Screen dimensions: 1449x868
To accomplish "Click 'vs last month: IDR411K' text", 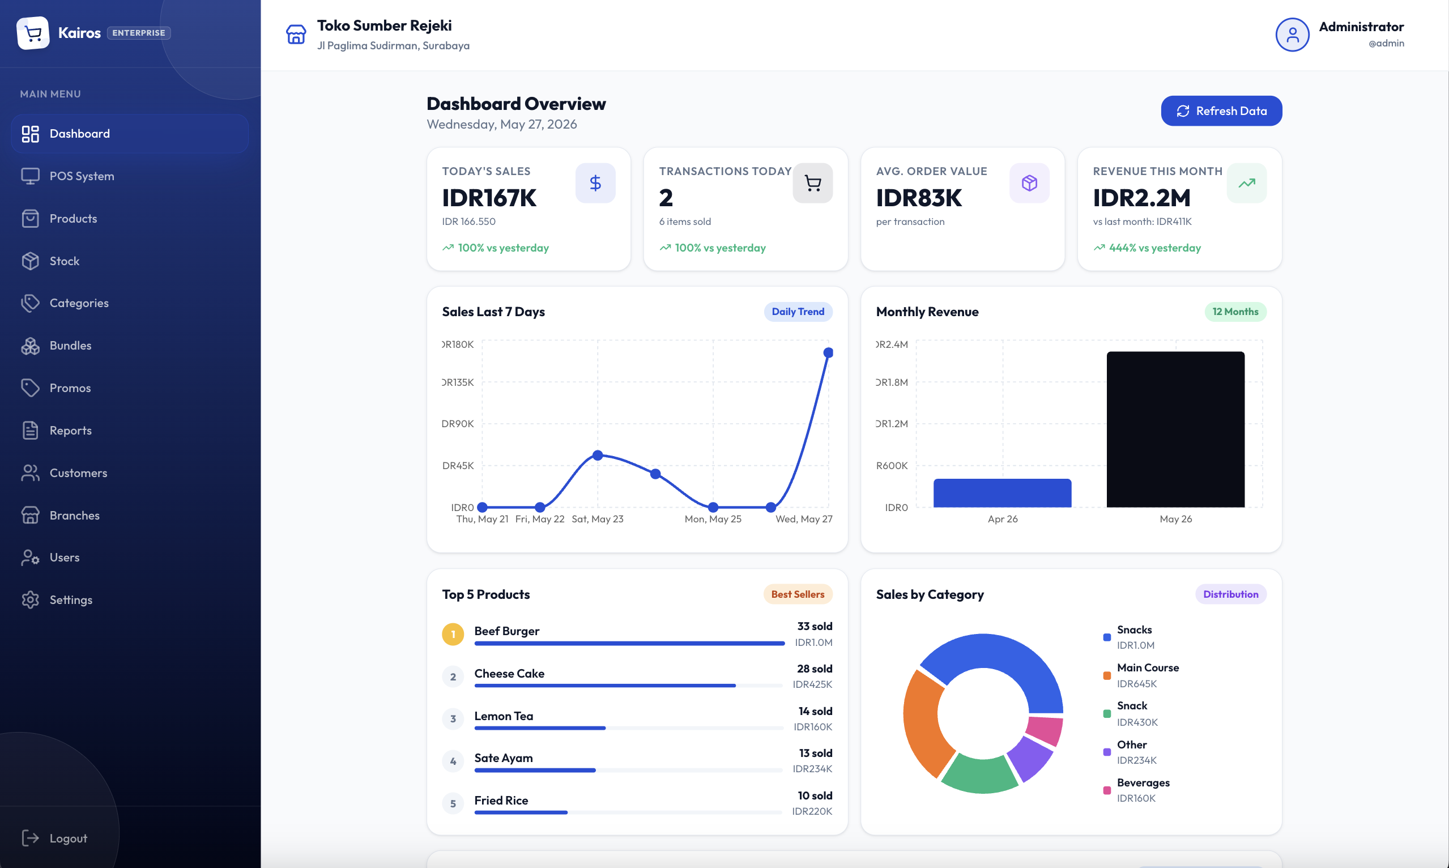I will point(1141,222).
